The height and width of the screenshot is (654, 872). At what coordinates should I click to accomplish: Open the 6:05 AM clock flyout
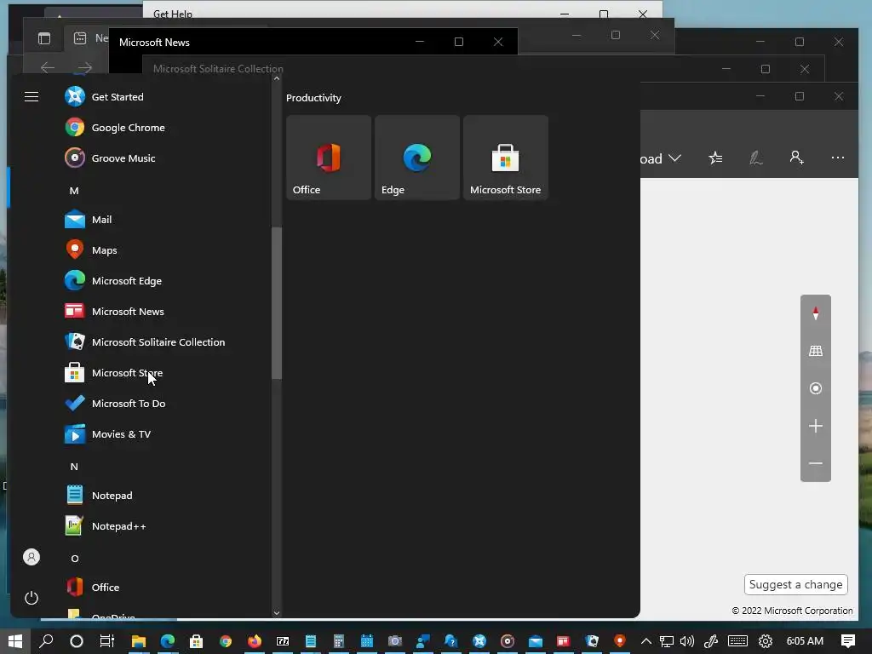pyautogui.click(x=804, y=640)
